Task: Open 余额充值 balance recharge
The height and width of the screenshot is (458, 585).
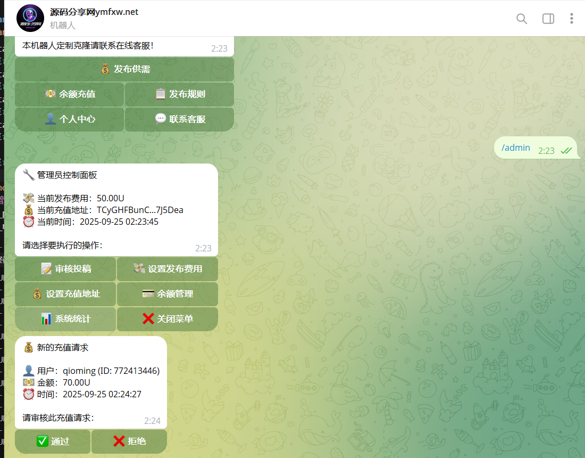Action: [x=70, y=94]
